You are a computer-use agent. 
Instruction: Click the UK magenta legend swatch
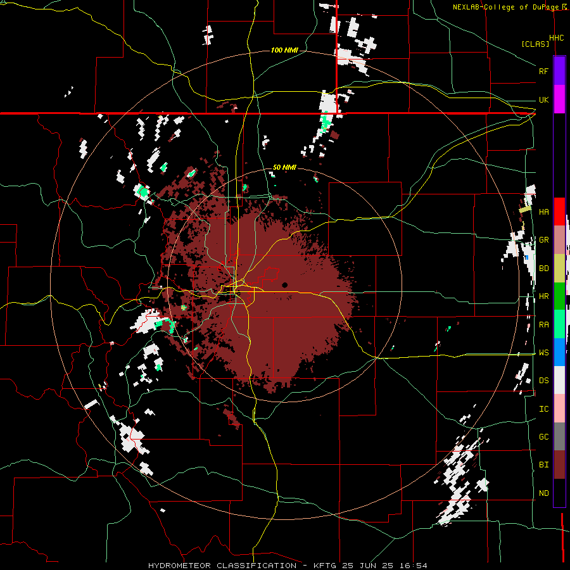point(559,99)
